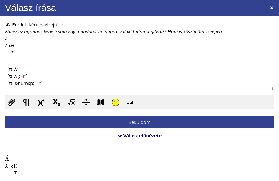
Task: Apply superscript using the x² icon
Action: pos(42,102)
